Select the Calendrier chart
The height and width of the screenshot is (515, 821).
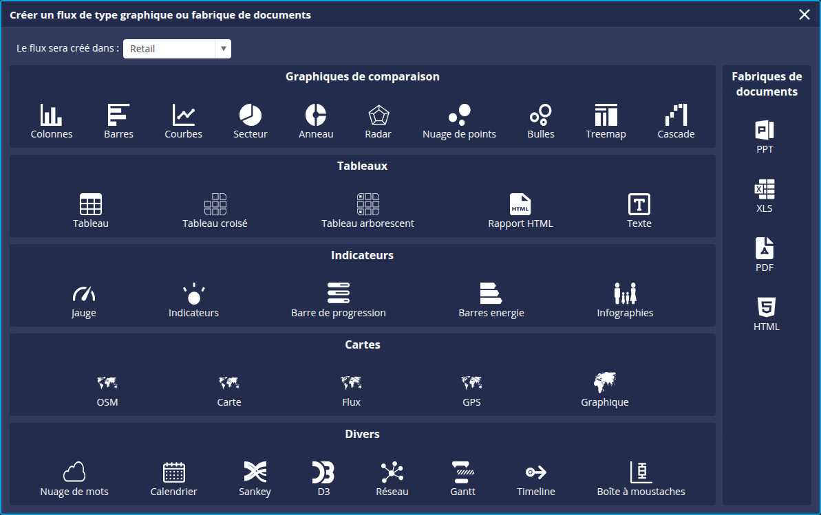[x=174, y=479]
